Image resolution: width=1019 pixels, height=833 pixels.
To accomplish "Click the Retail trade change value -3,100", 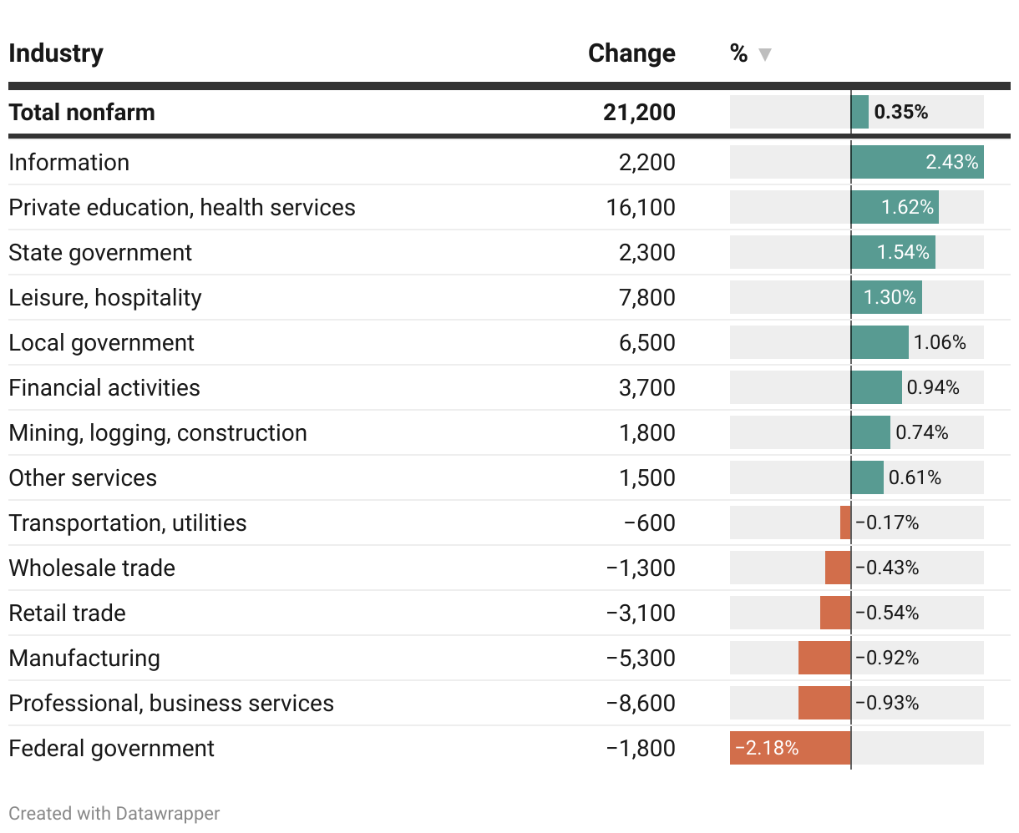I will pos(641,613).
